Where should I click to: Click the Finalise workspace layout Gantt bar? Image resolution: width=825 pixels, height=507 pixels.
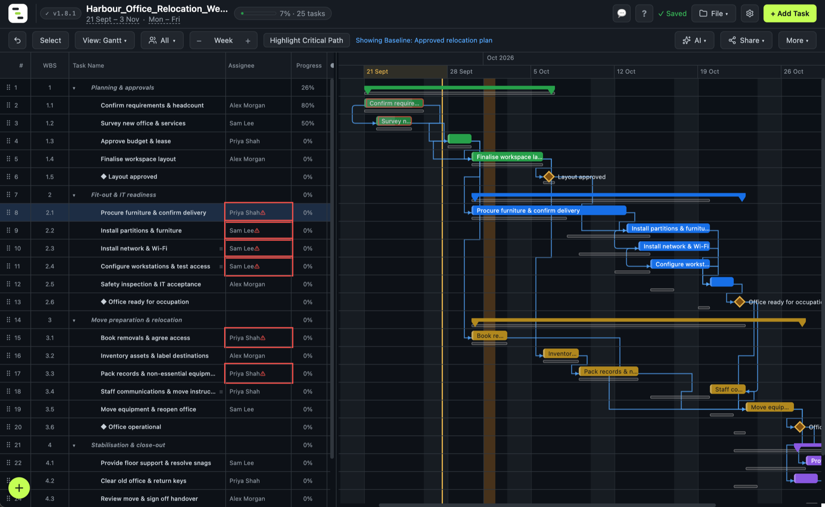507,157
